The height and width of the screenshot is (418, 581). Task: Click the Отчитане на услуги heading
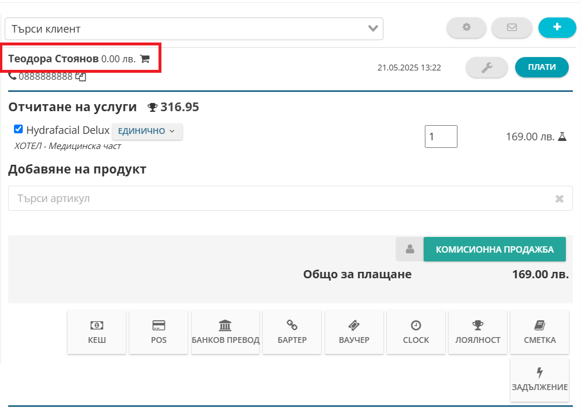tap(73, 107)
